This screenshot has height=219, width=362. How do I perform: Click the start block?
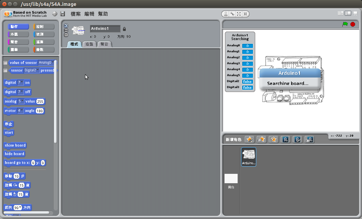(9, 133)
